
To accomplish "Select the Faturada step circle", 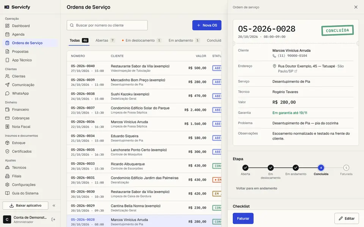I will 346,168.
